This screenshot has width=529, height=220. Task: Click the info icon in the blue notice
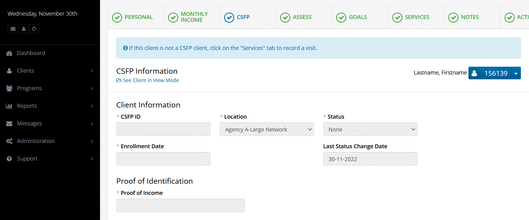125,48
